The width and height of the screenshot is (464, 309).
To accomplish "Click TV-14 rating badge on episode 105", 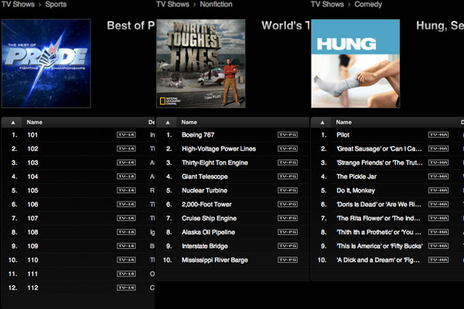I will click(125, 191).
